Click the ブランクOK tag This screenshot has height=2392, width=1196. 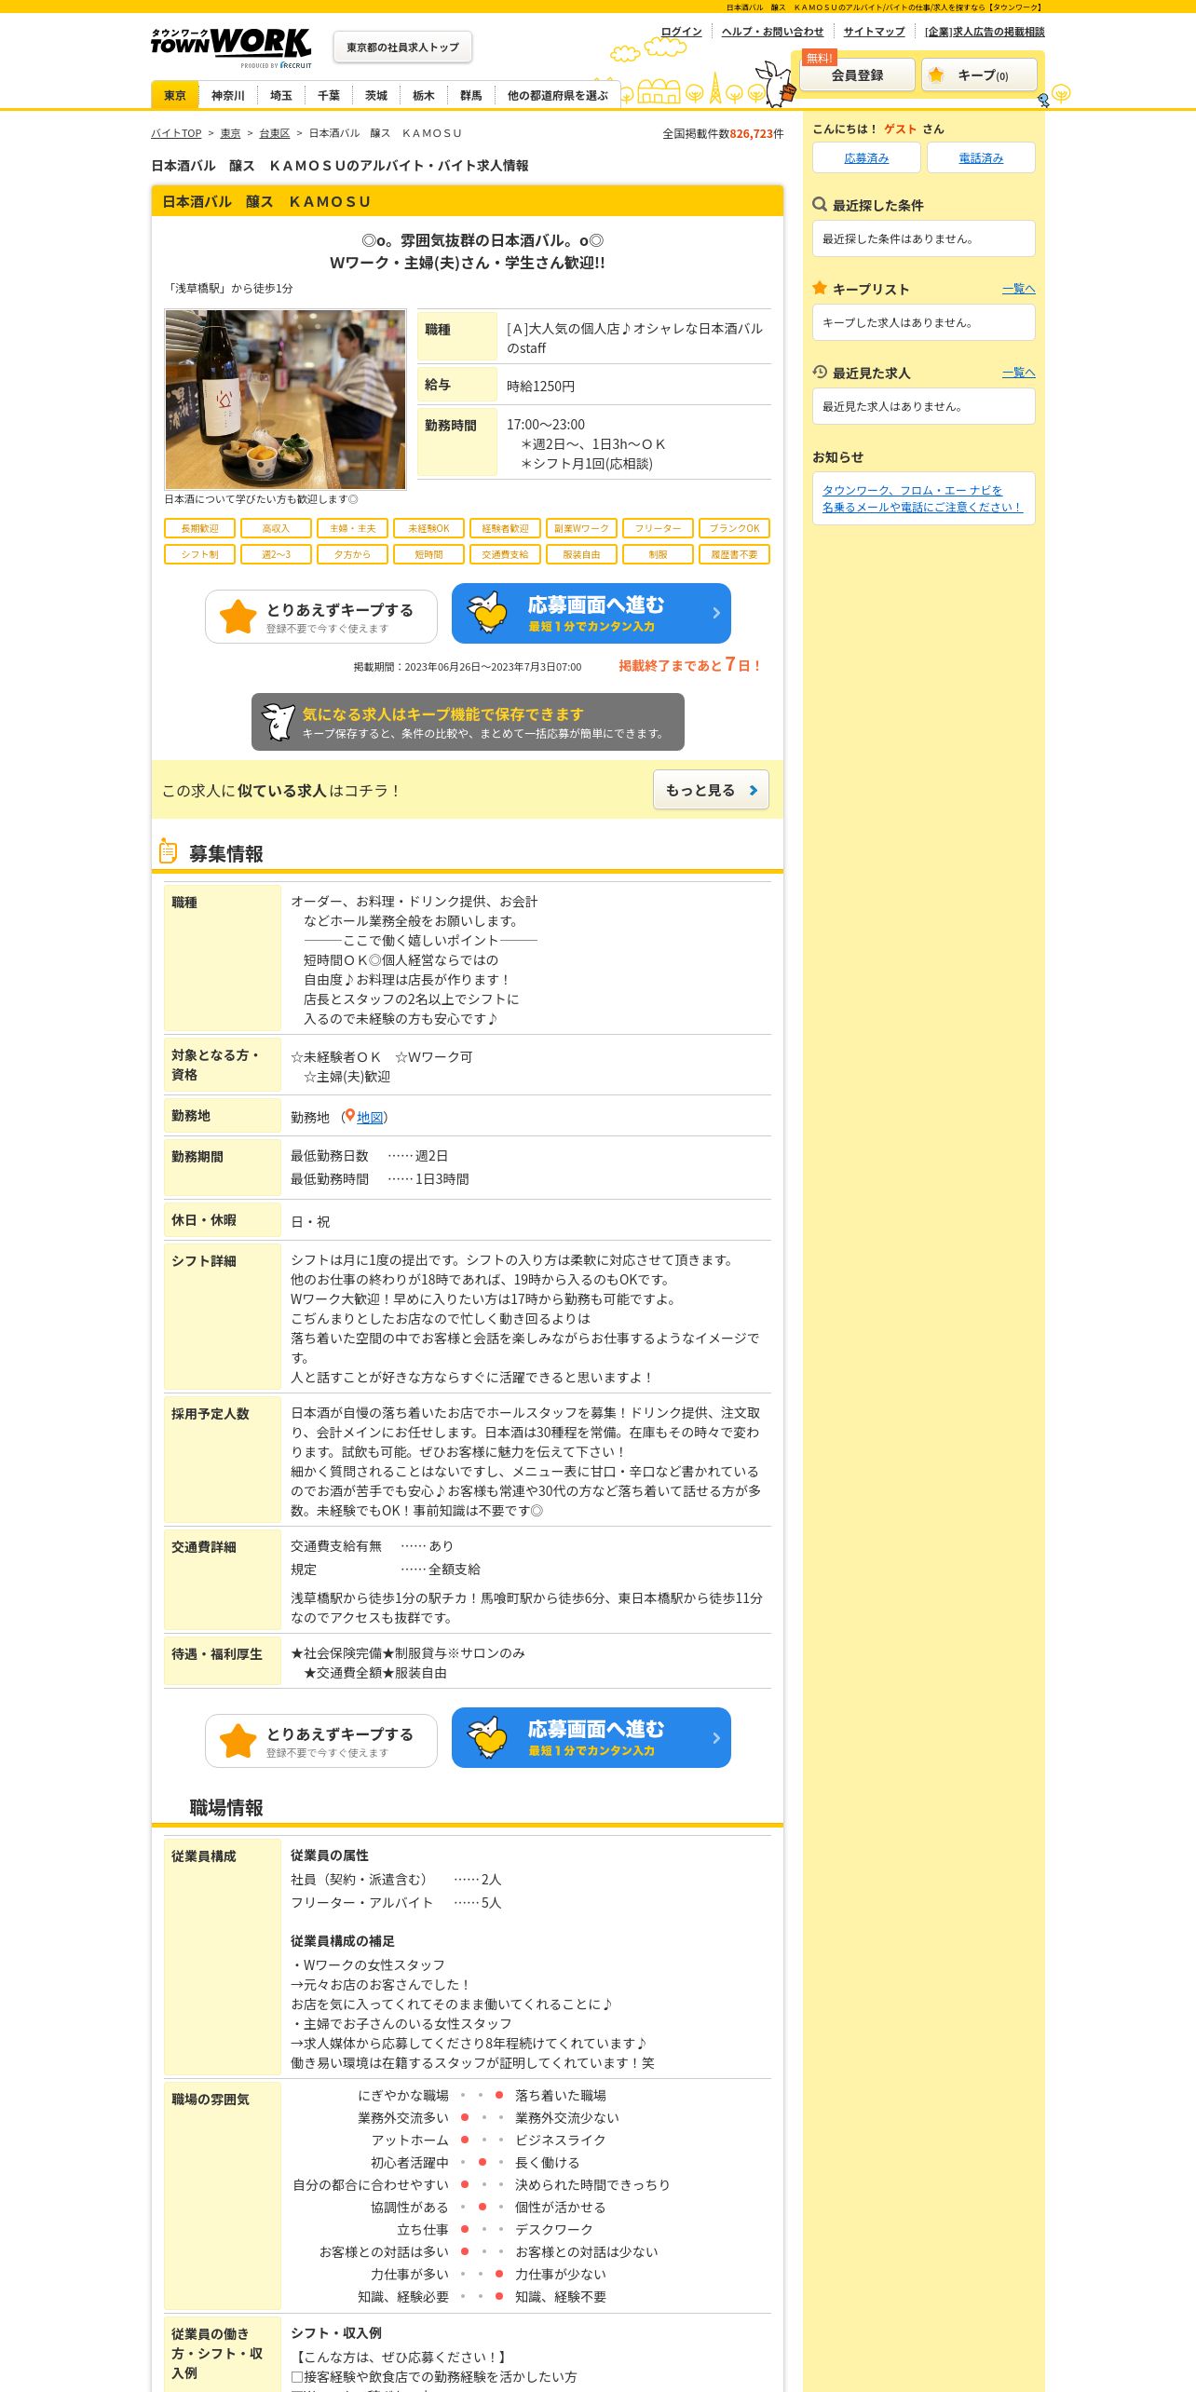tap(734, 528)
